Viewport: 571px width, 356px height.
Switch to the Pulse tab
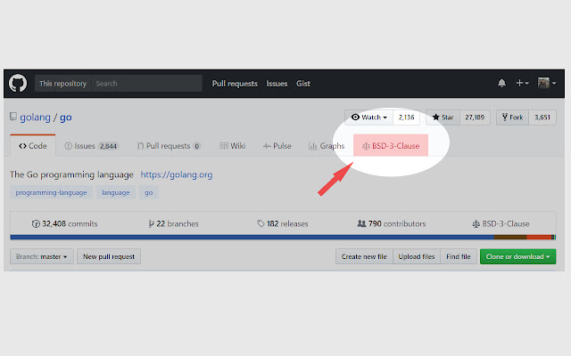(277, 146)
